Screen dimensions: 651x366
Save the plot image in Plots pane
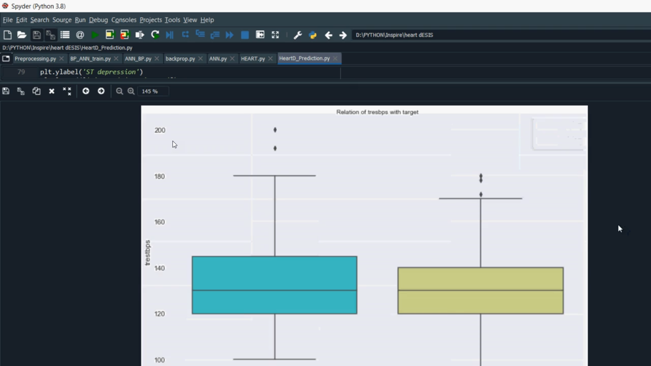tap(6, 91)
